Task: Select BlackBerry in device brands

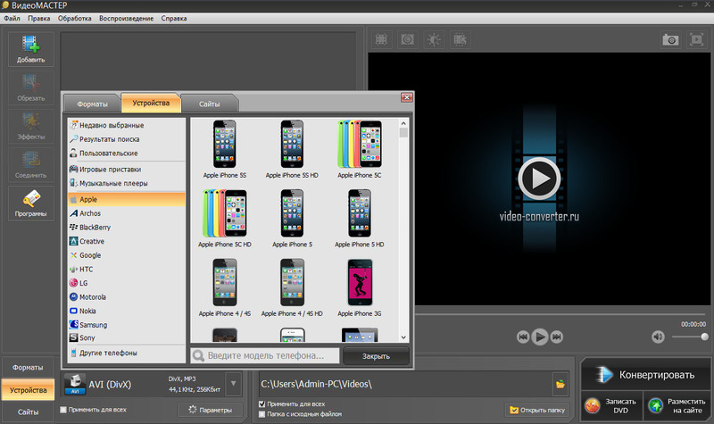Action: tap(127, 227)
